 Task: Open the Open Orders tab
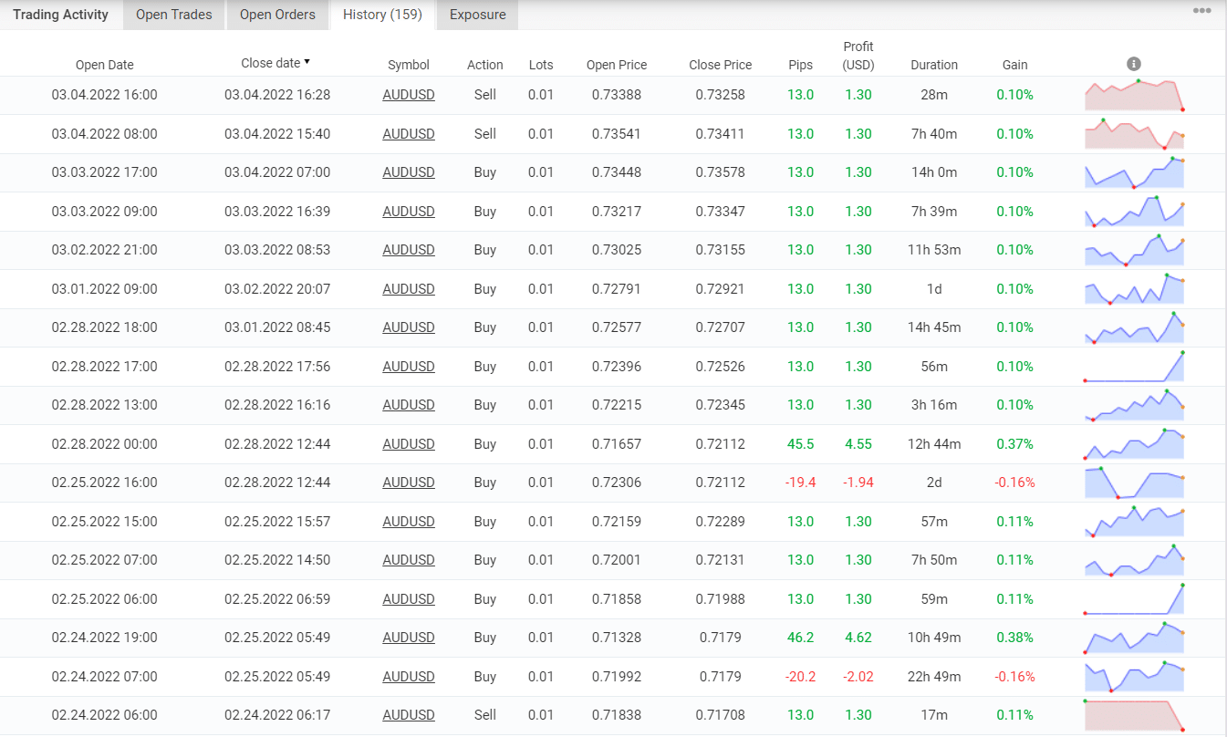click(277, 15)
